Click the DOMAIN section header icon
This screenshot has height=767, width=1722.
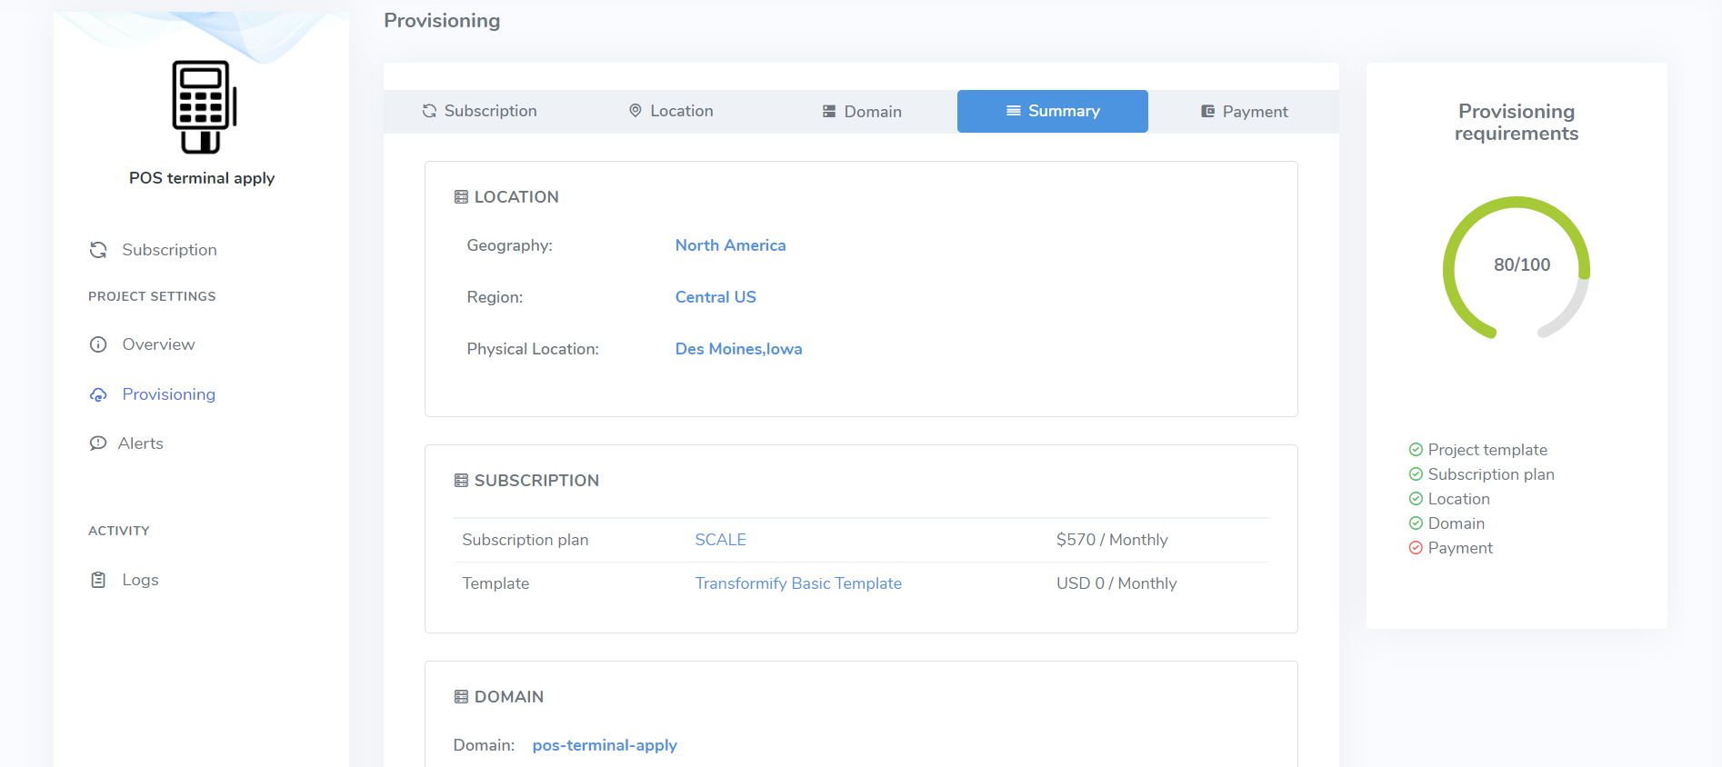[x=461, y=697]
